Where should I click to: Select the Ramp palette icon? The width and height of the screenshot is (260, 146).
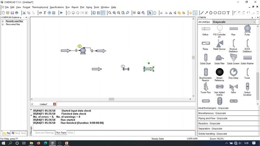(x=206, y=43)
